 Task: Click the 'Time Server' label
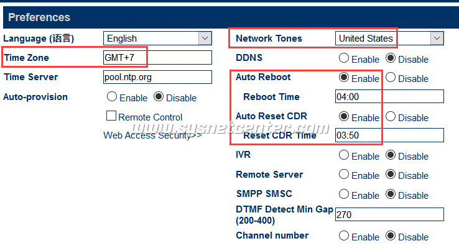30,77
